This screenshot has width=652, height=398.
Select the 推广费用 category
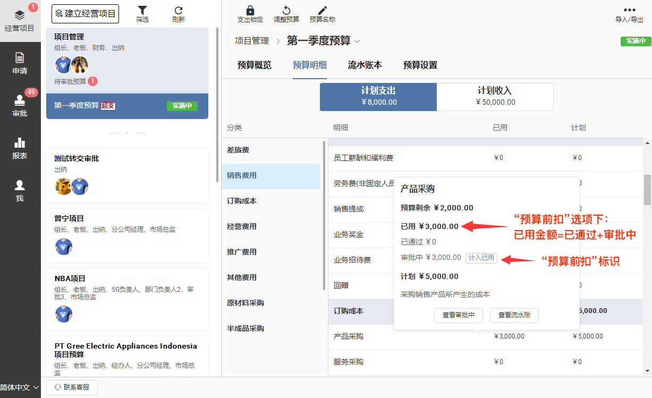click(271, 252)
